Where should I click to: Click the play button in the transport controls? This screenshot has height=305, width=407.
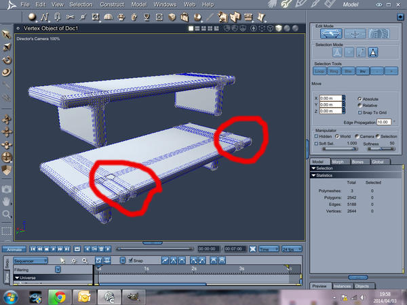pos(53,249)
